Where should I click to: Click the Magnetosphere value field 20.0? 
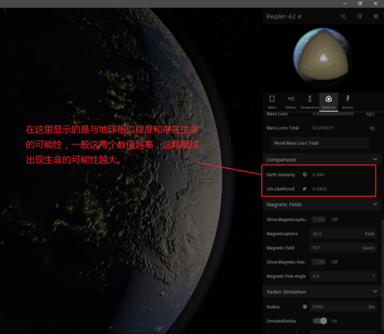click(344, 233)
